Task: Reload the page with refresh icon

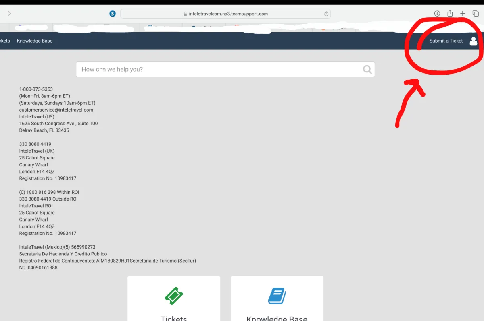Action: tap(326, 14)
